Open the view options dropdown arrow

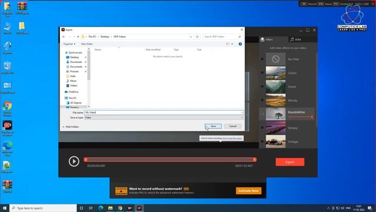pos(232,44)
